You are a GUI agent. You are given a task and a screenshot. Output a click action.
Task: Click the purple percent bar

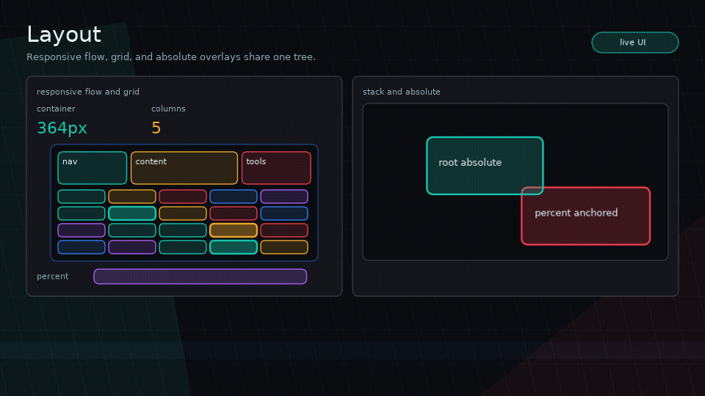click(200, 276)
